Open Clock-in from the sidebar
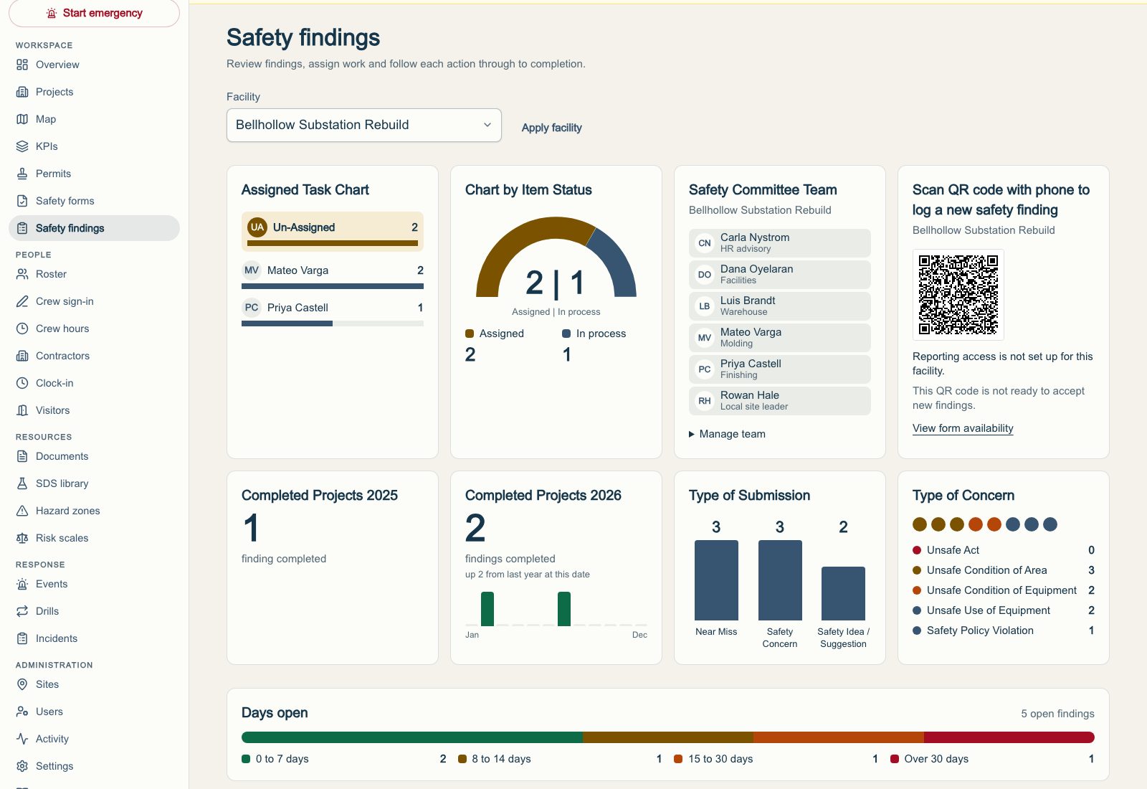This screenshot has width=1147, height=789. (x=94, y=383)
